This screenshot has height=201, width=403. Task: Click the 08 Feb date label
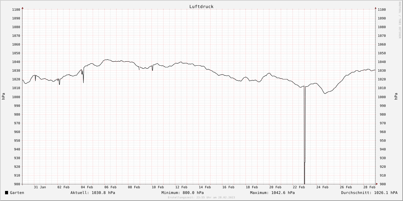(x=134, y=187)
